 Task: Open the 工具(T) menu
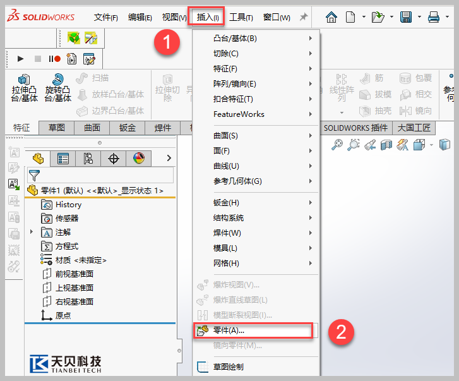(241, 17)
